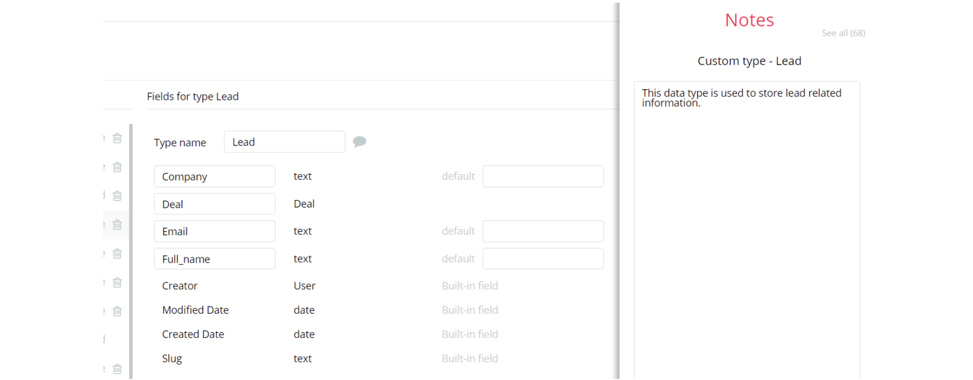Click the fifth trash icon from the top
The image size is (973, 380).
[x=117, y=254]
